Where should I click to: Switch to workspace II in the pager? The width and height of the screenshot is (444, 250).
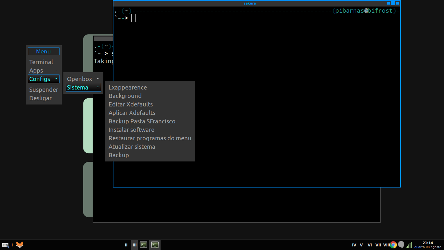(x=126, y=245)
